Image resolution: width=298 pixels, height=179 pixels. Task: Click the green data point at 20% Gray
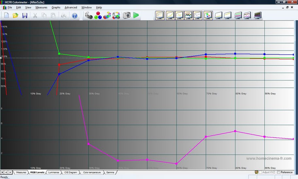[59, 54]
